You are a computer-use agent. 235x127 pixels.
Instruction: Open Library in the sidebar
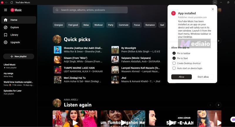click(x=19, y=35)
